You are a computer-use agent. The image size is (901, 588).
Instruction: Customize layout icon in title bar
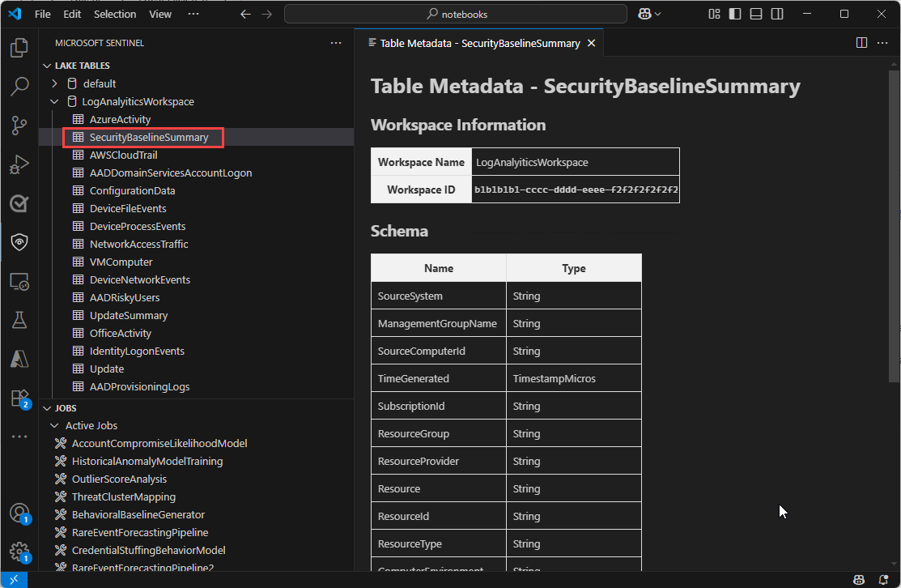point(714,14)
